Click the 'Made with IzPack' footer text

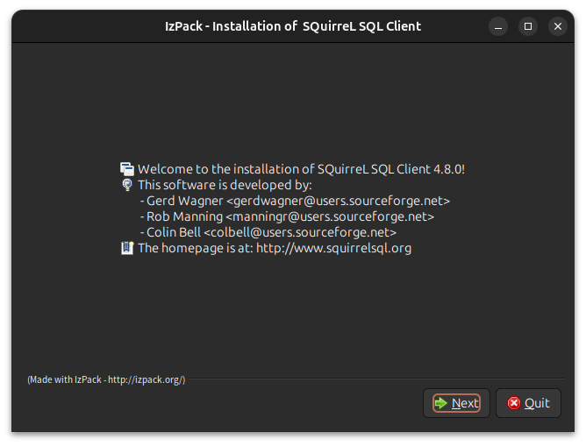click(x=106, y=379)
